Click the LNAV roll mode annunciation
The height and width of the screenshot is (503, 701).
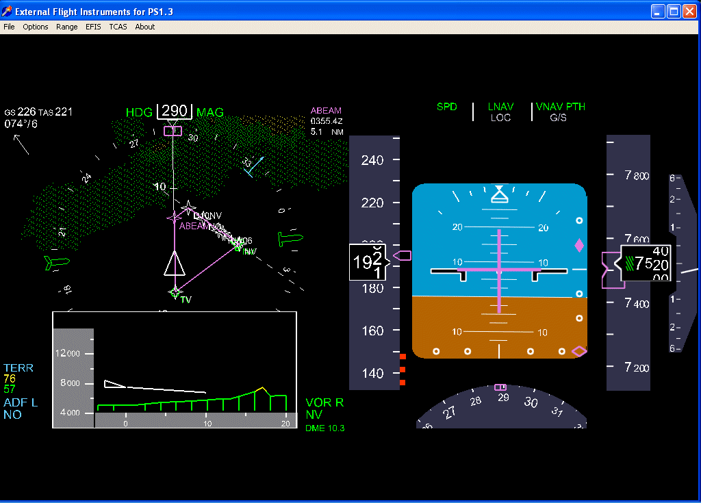(x=500, y=107)
